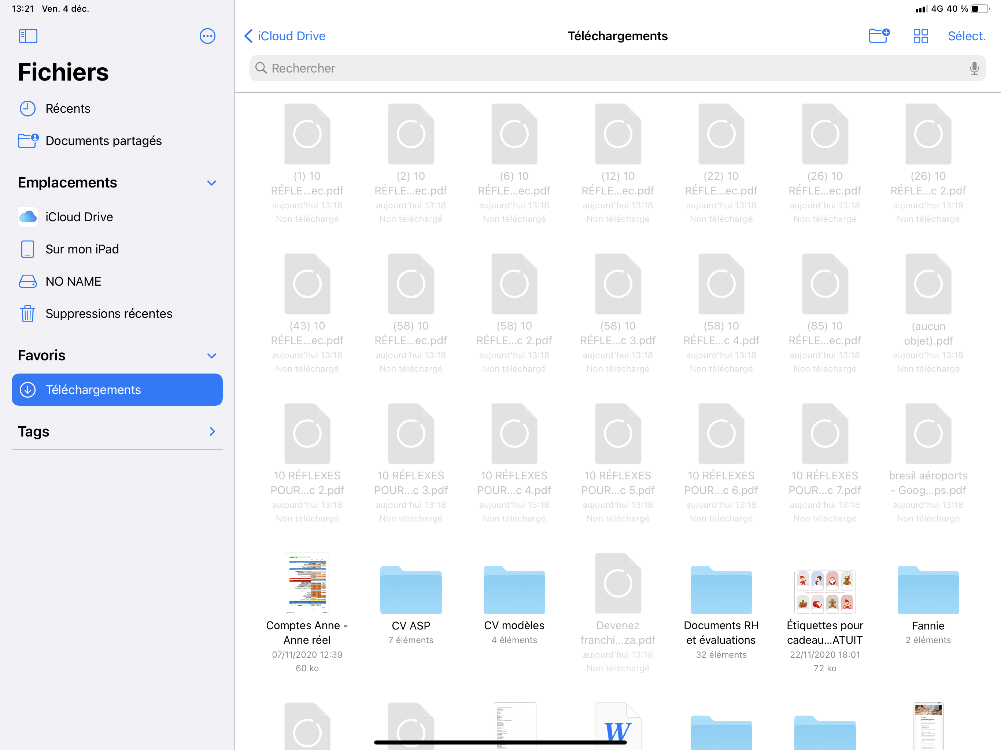
Task: Collapse the Favoris section chevron
Action: point(211,356)
